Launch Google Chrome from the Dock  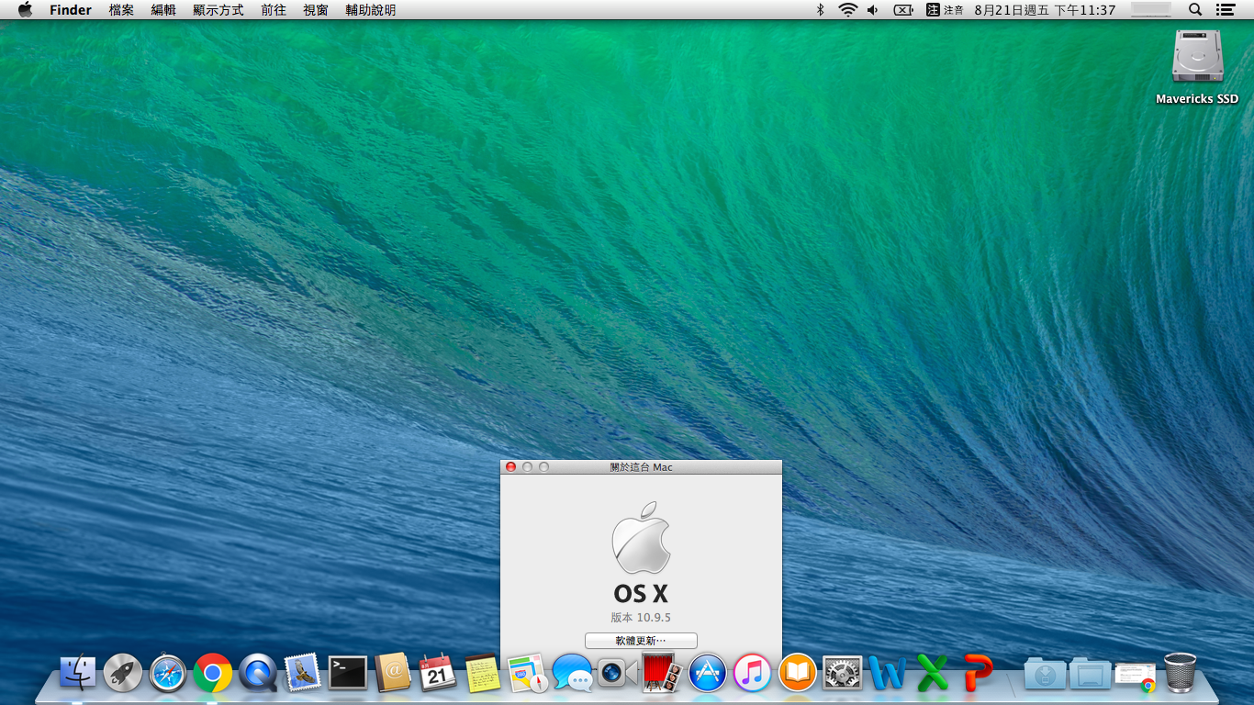click(x=213, y=673)
